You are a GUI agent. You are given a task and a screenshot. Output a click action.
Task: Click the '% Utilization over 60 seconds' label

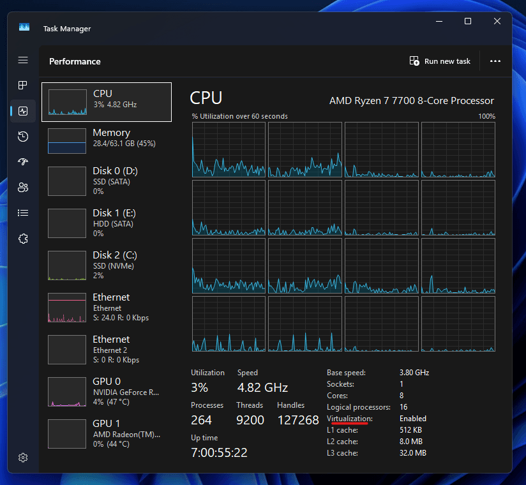click(x=240, y=116)
